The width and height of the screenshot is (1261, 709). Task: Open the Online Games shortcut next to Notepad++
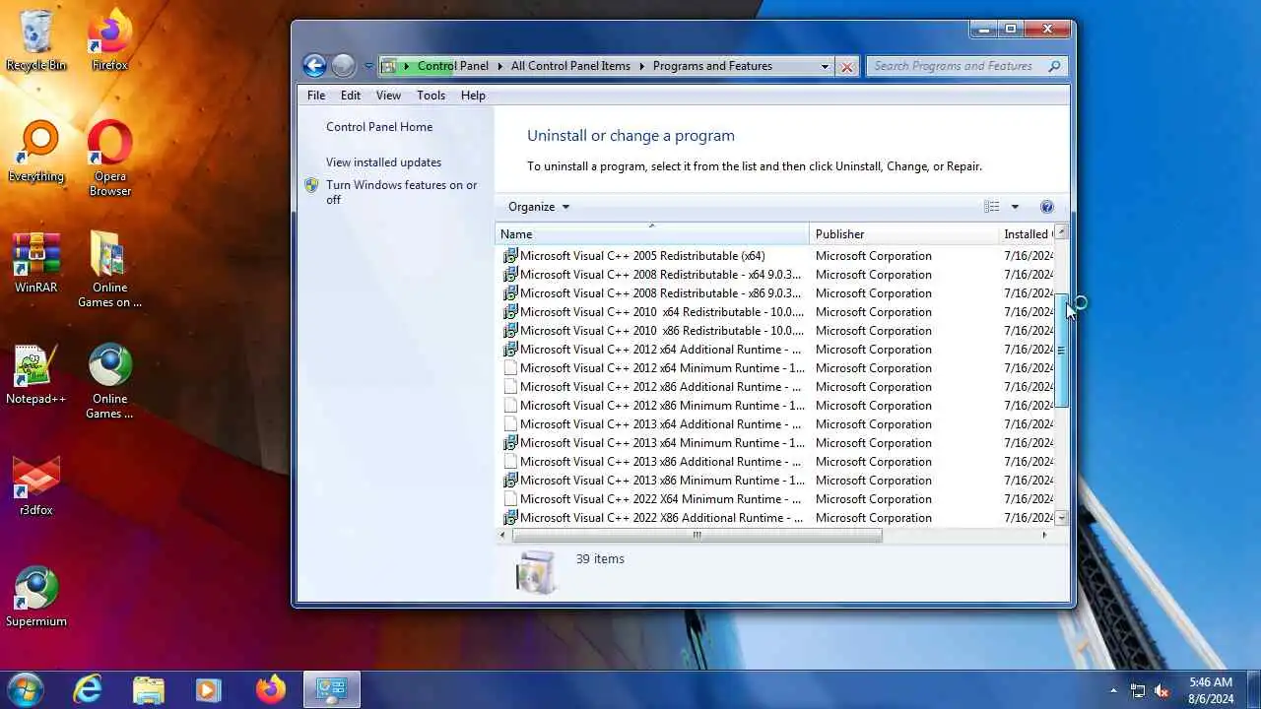click(109, 380)
